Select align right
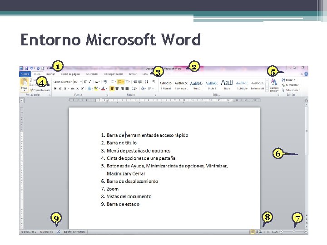 (x=122, y=88)
